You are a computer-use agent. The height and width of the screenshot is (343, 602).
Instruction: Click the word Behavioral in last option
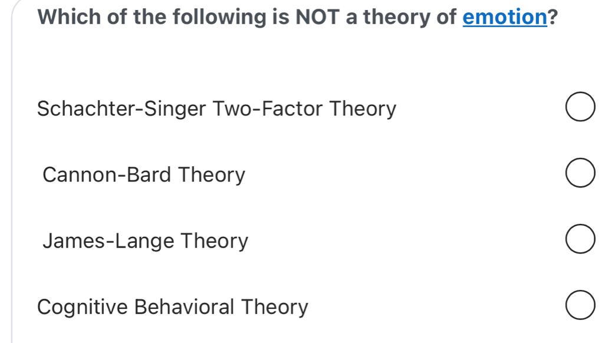point(184,307)
